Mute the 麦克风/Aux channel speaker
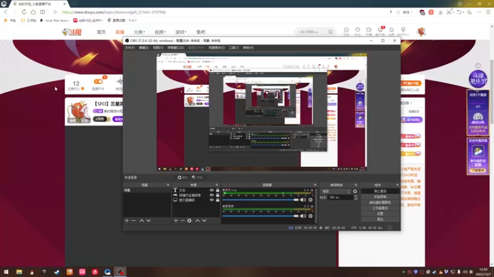Viewport: 494px width, 277px height. coord(303,199)
